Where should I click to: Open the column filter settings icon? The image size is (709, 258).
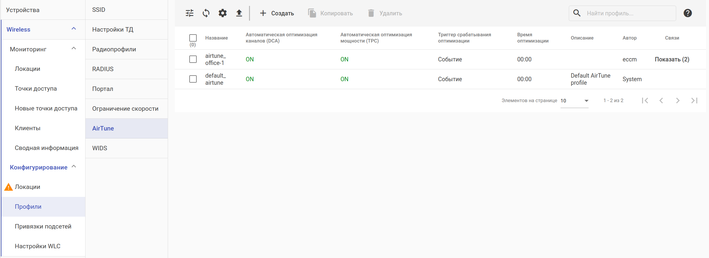point(190,13)
